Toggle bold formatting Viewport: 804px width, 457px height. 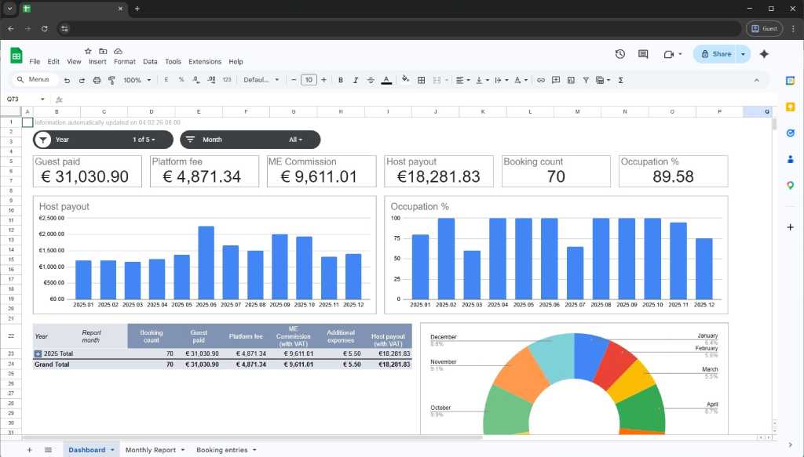341,80
